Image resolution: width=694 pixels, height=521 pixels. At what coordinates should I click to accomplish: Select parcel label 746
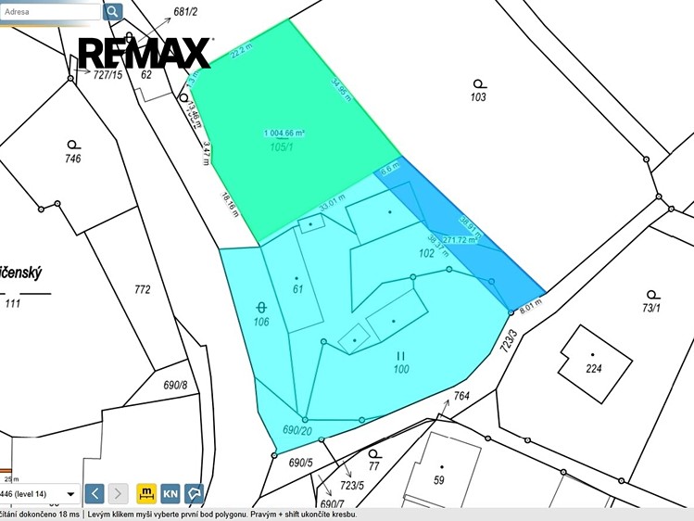[x=73, y=159]
